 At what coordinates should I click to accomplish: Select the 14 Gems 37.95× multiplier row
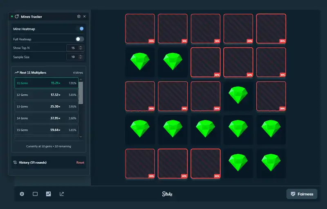point(47,118)
